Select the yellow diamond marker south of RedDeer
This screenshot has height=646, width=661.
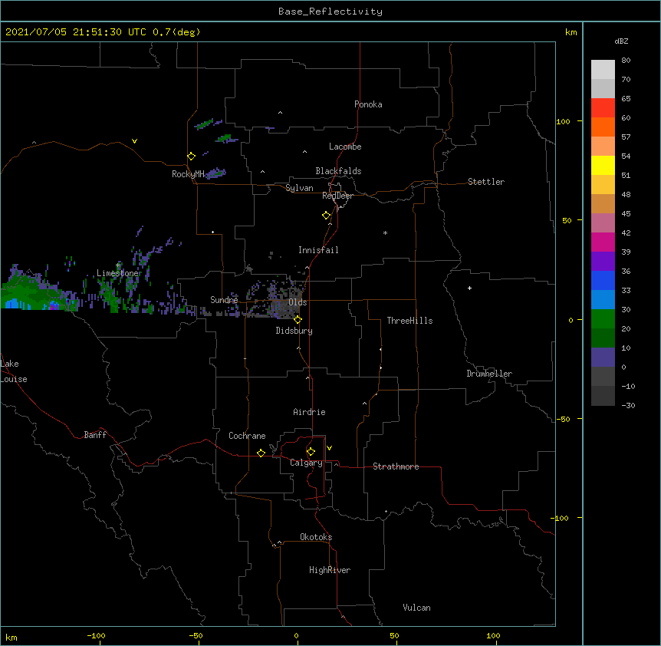coord(326,216)
